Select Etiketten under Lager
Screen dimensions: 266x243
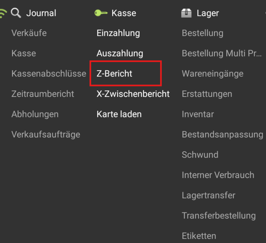199,236
